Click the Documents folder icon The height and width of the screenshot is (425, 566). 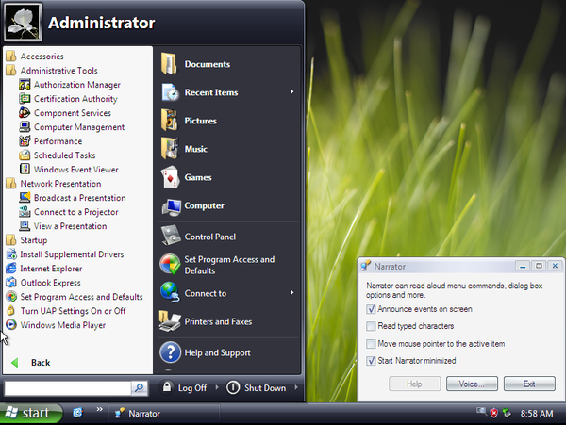point(169,64)
